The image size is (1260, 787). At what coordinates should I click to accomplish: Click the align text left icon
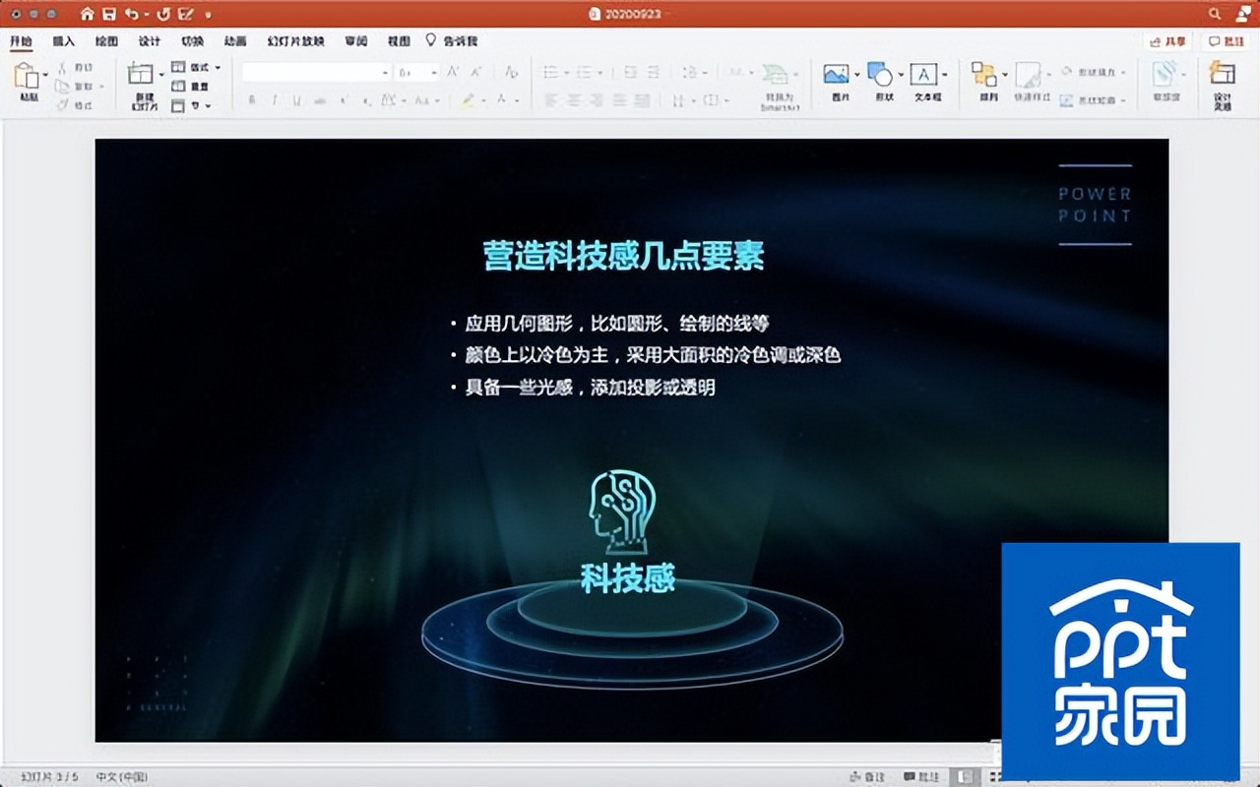coord(551,100)
